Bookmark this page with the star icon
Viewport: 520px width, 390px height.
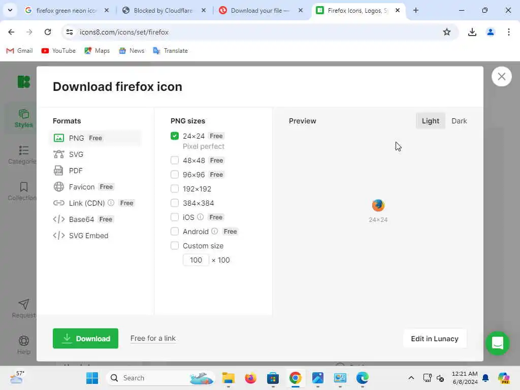447,32
